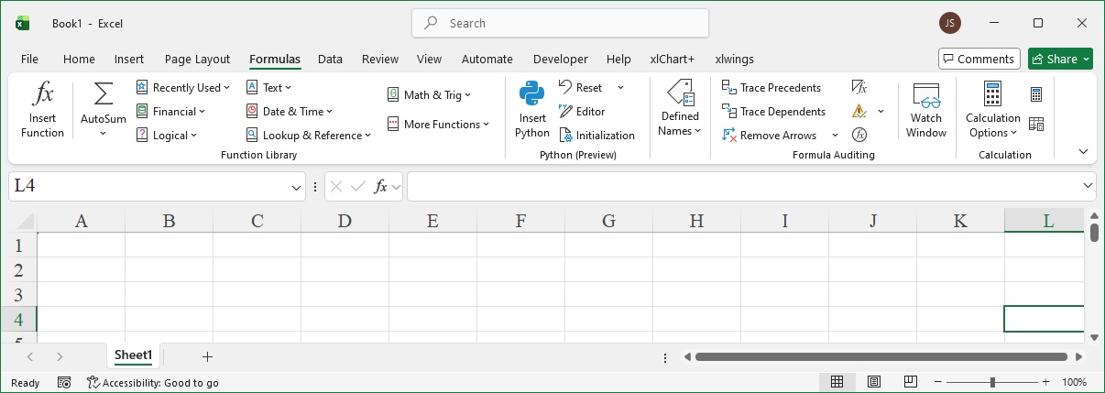1105x393 pixels.
Task: Click the Share button
Action: click(1060, 59)
